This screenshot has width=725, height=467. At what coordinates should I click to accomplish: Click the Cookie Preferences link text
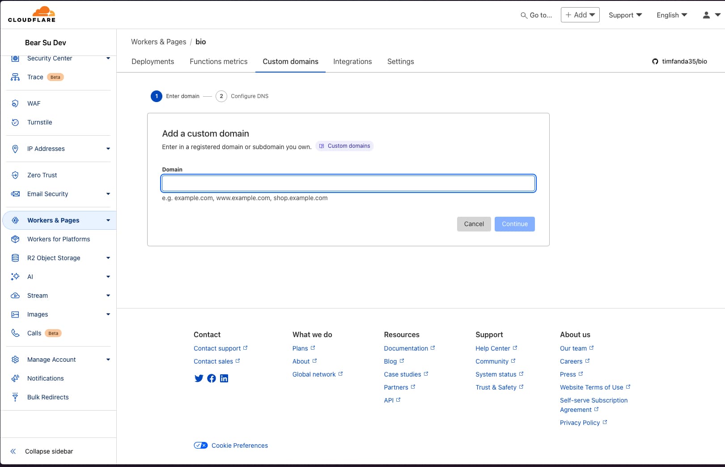coord(240,446)
